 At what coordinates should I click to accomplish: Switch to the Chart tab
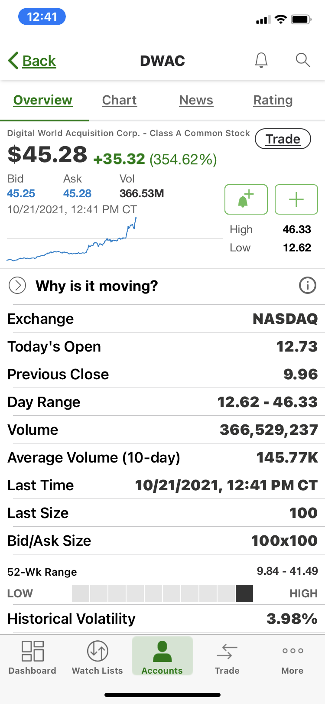coord(119,100)
